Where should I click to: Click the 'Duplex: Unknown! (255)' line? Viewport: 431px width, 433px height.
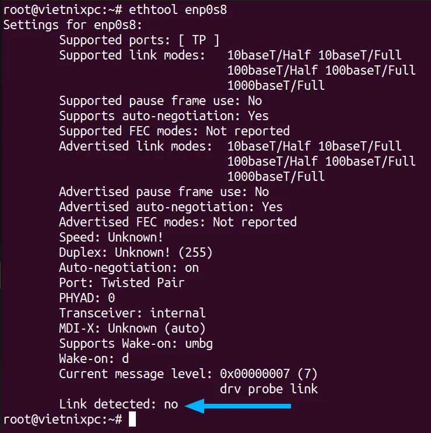(x=136, y=253)
